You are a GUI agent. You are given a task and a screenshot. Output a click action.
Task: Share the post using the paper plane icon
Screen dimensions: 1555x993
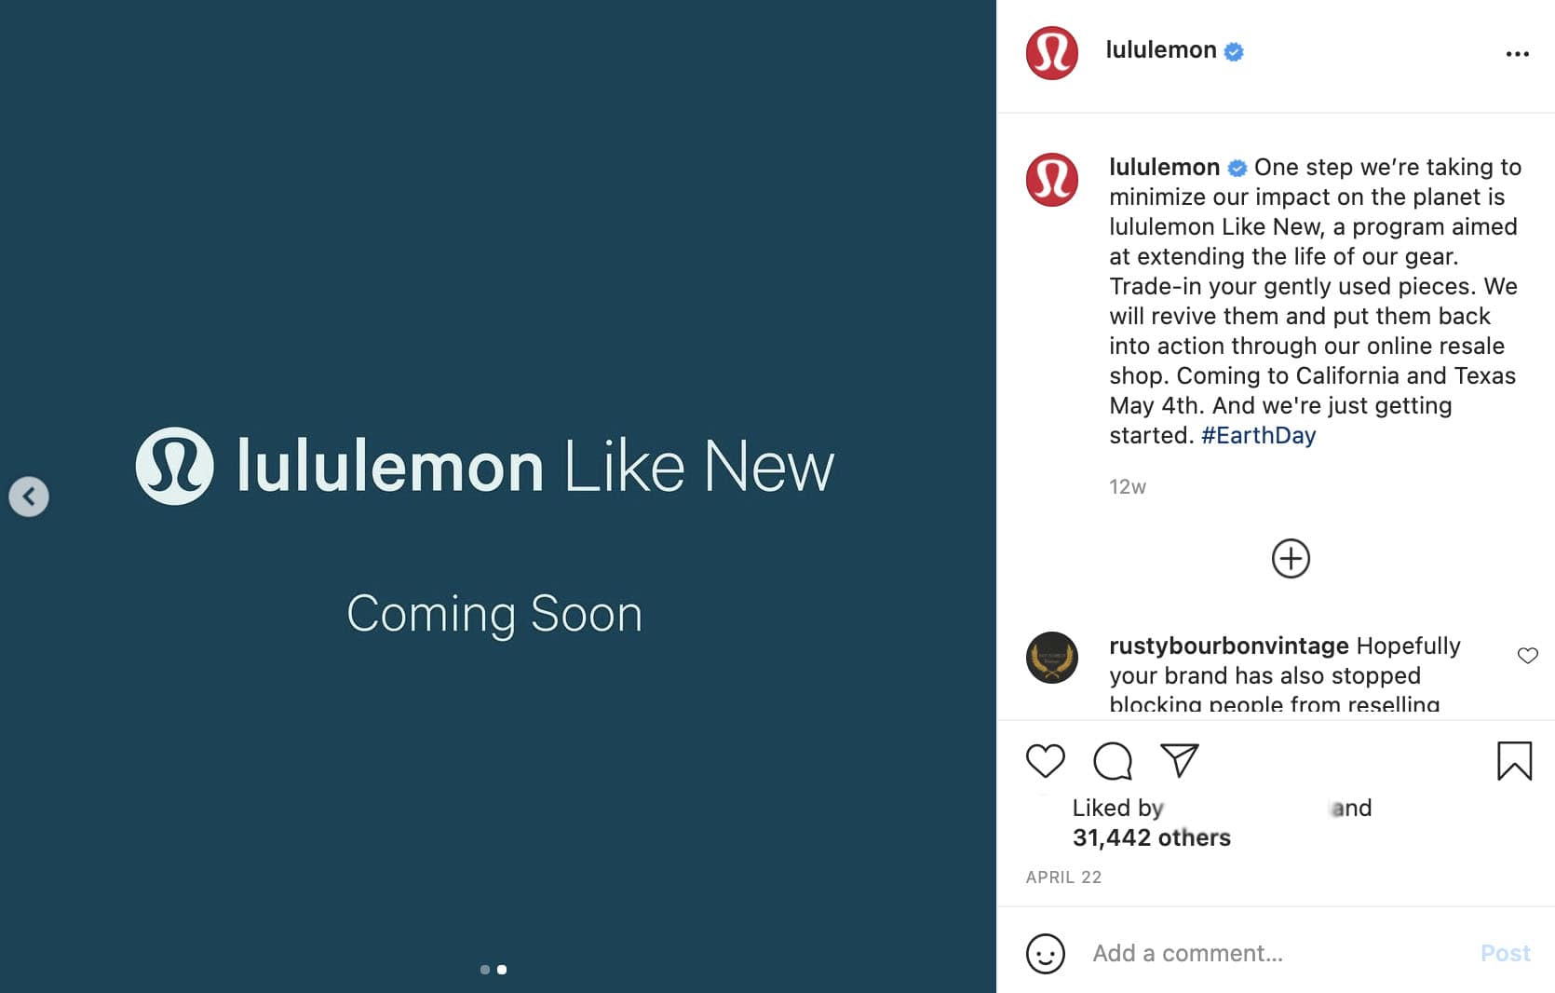(x=1179, y=759)
